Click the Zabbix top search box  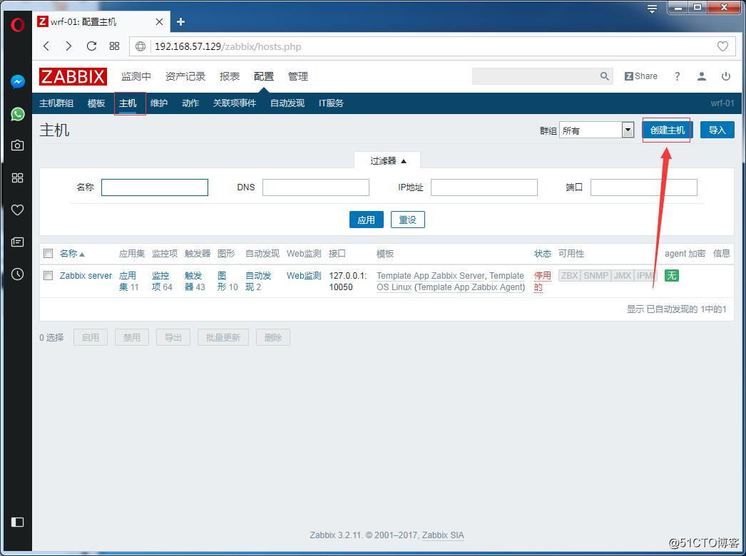pos(535,76)
